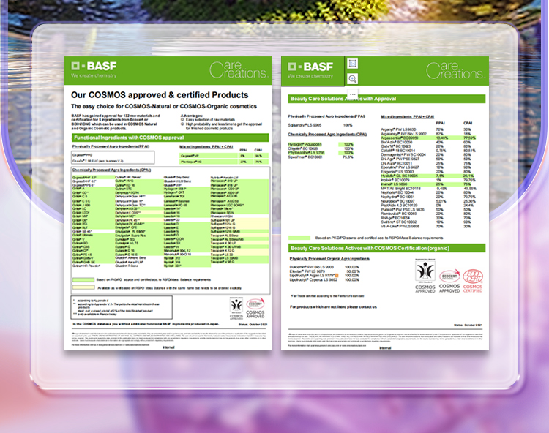Click the "Internal" footer label on right page
549x433 pixels.
click(385, 348)
